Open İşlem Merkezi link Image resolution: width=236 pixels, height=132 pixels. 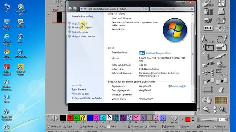click(x=79, y=89)
